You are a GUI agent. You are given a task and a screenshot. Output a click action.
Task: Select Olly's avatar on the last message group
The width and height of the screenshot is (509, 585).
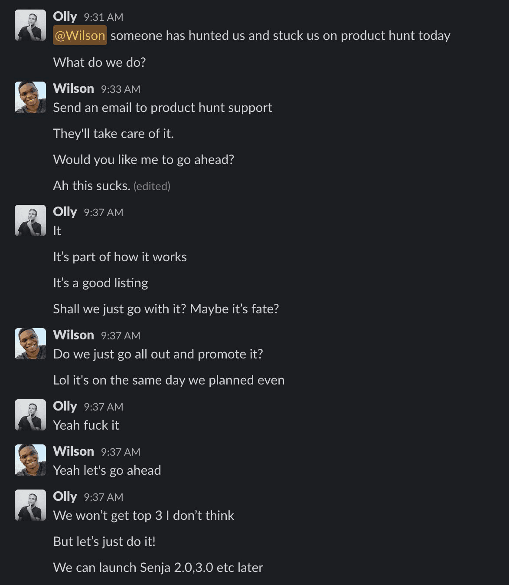click(30, 505)
